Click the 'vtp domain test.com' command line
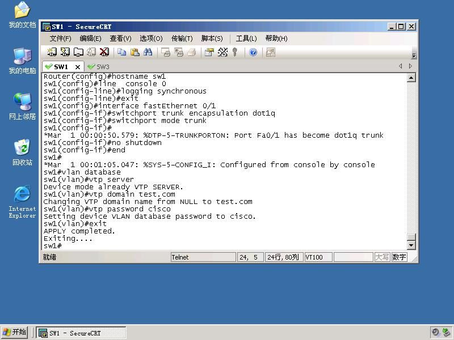 [110, 194]
